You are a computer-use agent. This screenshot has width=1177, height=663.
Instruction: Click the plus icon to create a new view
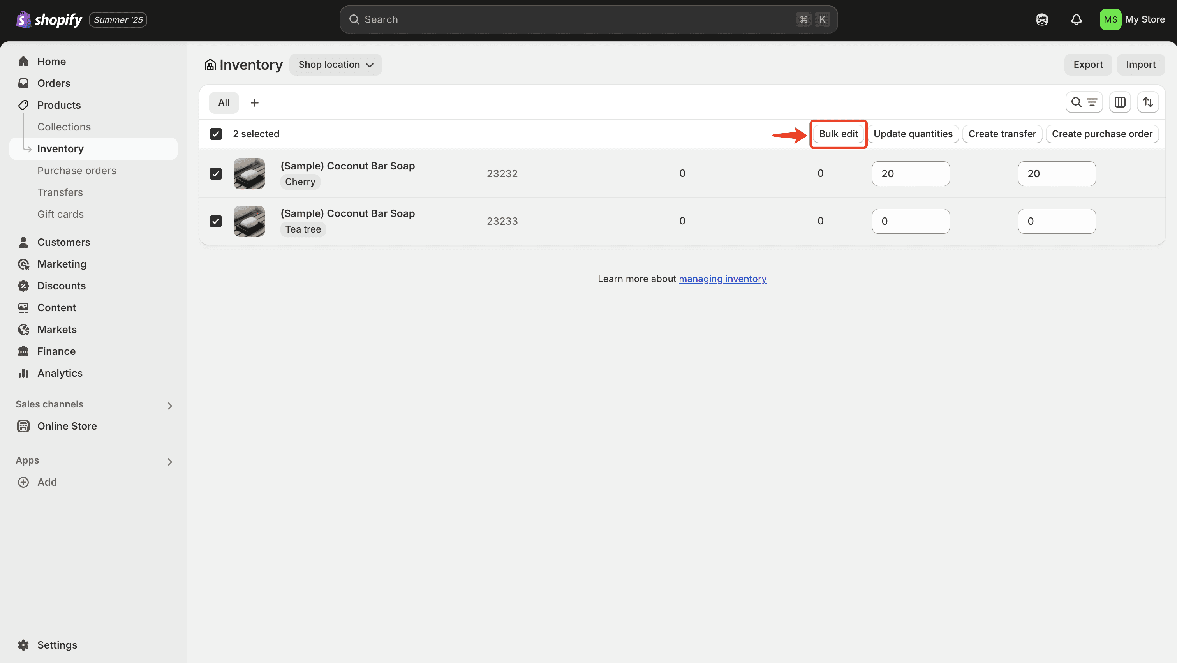(x=254, y=102)
